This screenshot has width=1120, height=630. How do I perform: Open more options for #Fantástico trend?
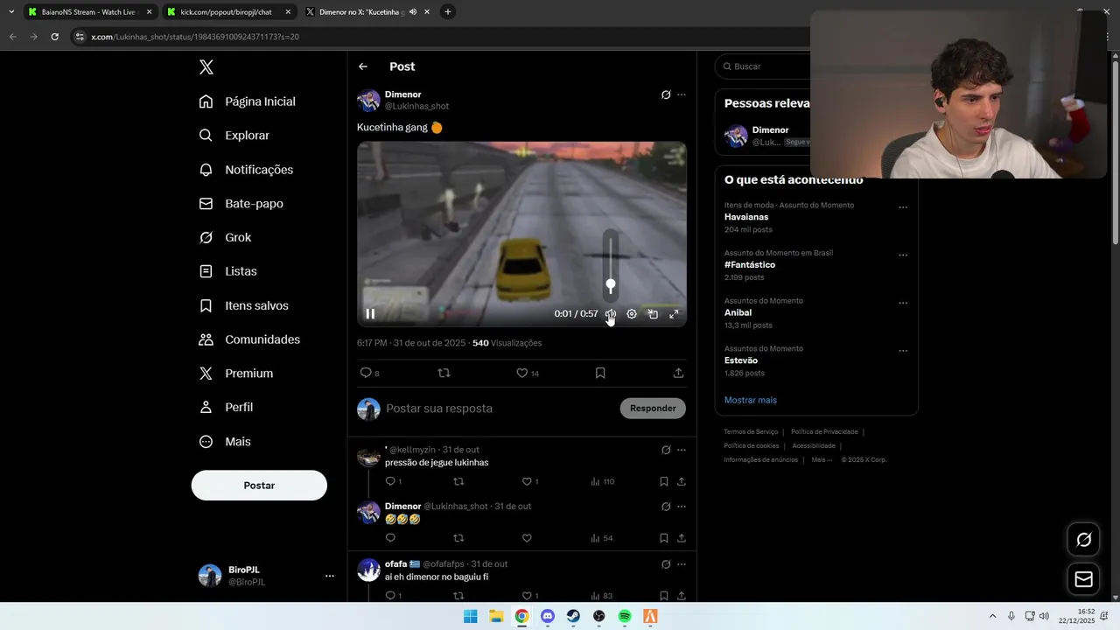903,255
